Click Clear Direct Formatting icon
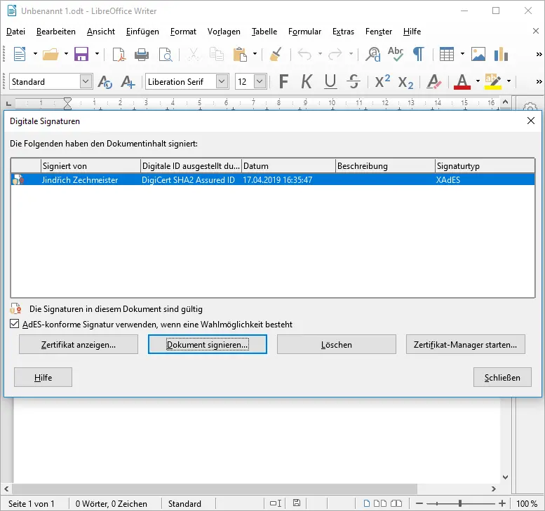Screen dimensions: 545x511 [x=433, y=82]
